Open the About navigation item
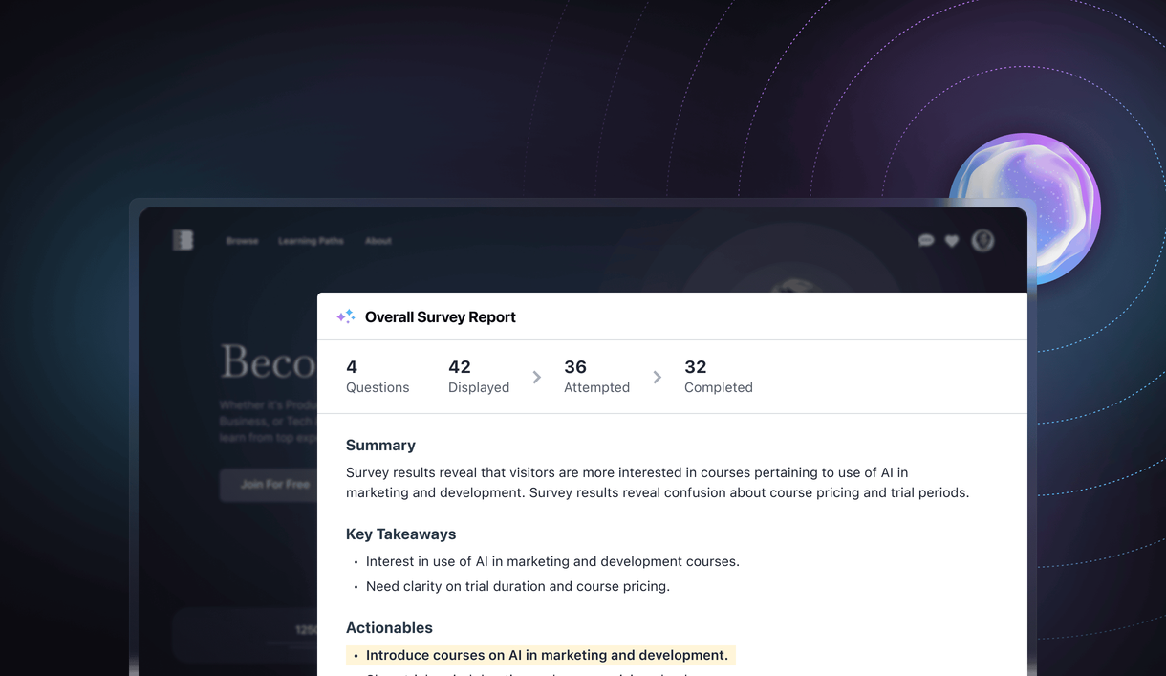Screen dimensions: 1166x676 coord(378,241)
